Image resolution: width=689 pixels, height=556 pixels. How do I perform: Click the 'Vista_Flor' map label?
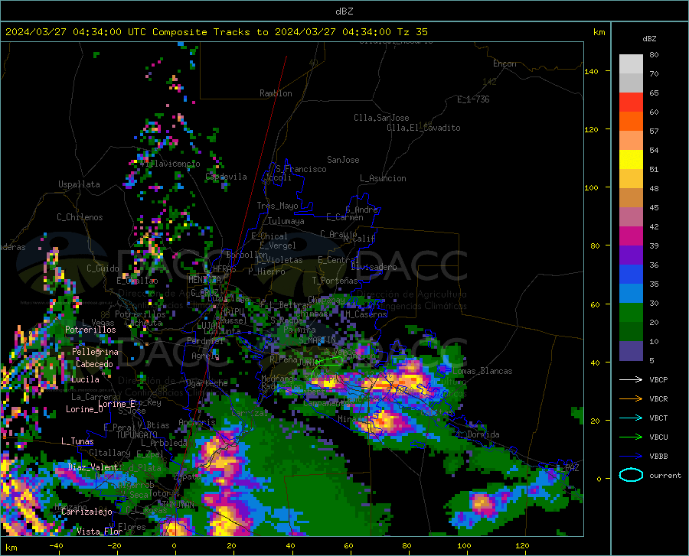(x=100, y=532)
